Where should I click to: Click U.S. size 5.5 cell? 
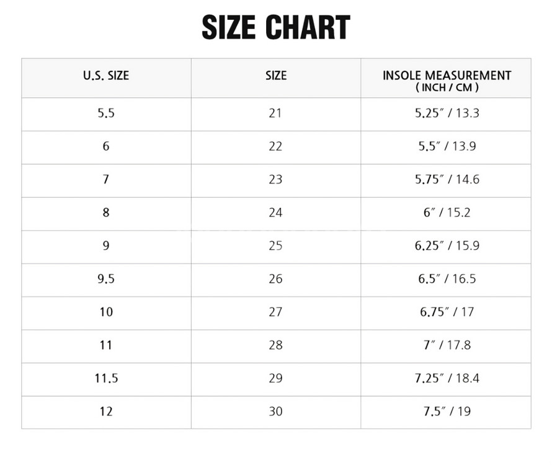click(x=106, y=113)
